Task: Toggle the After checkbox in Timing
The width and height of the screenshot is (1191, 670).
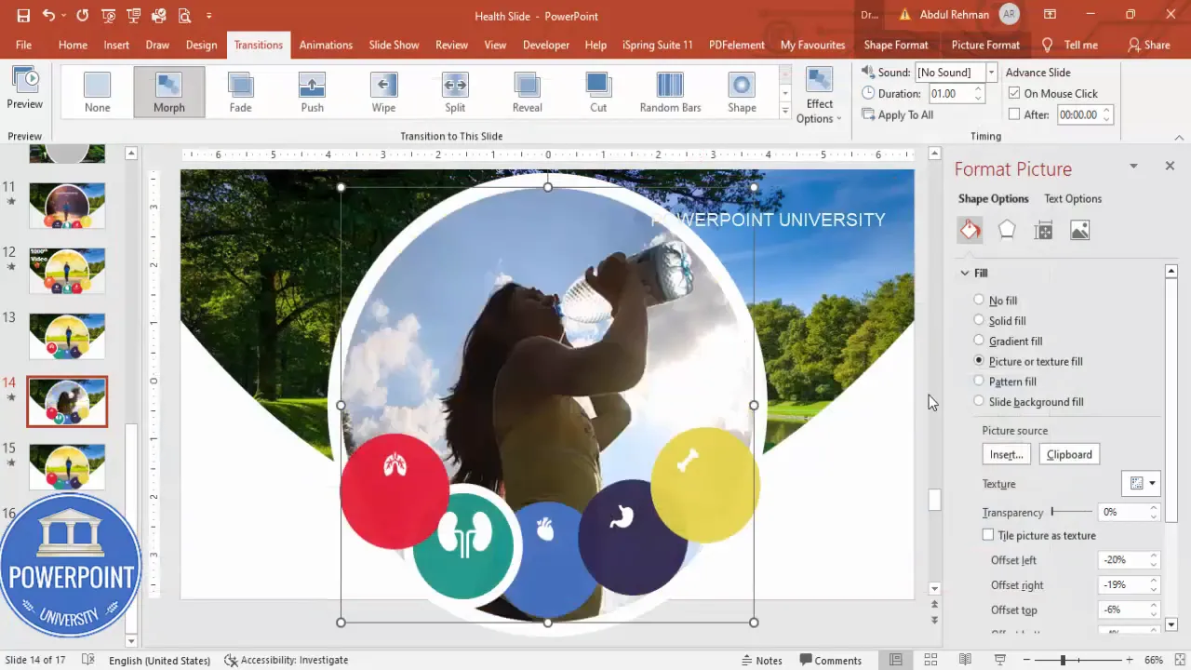Action: tap(1014, 114)
